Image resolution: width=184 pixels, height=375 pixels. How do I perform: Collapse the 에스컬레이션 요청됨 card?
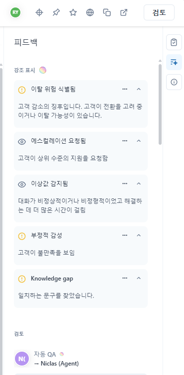(139, 141)
